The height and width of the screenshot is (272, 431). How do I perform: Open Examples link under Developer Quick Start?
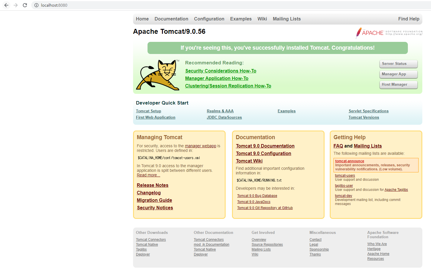(287, 111)
